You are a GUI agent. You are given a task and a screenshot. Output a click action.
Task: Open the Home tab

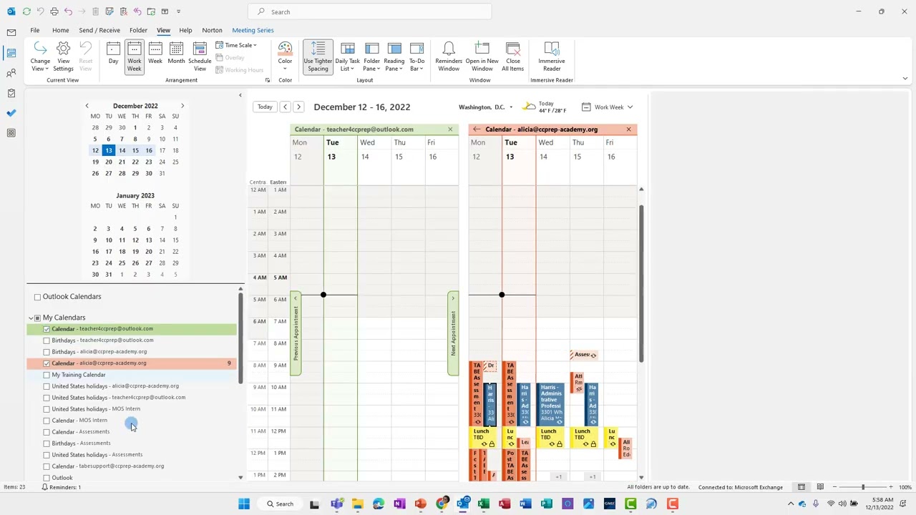(x=60, y=30)
